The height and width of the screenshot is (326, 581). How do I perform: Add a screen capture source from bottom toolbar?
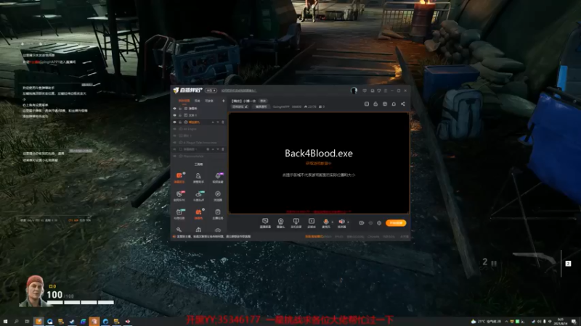coord(265,222)
